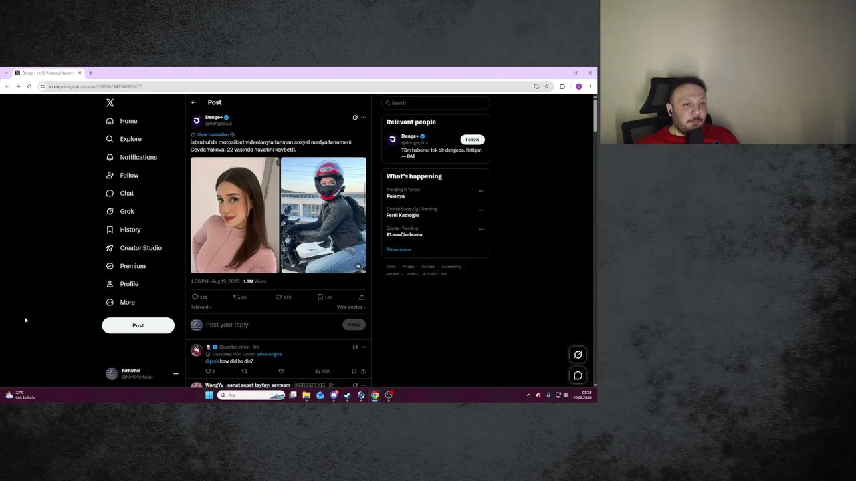The image size is (856, 481).
Task: Open Profile in the sidebar
Action: 122,284
